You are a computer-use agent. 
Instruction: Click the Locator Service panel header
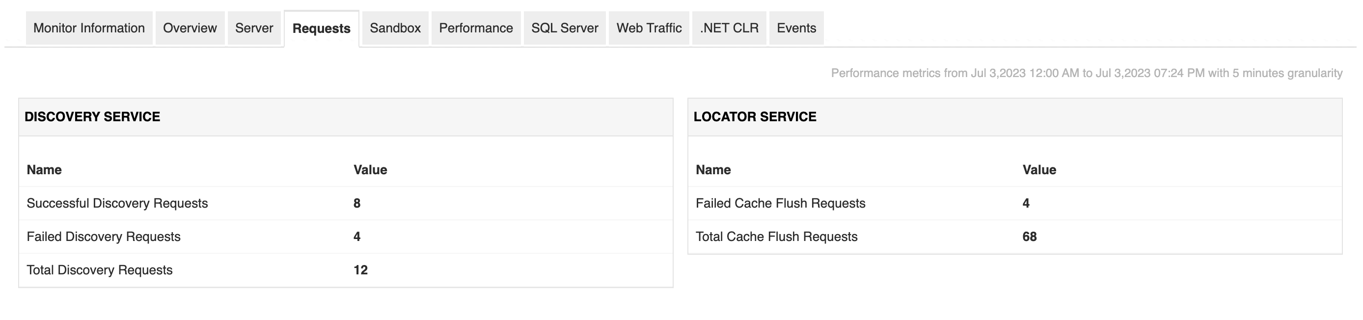coord(755,117)
